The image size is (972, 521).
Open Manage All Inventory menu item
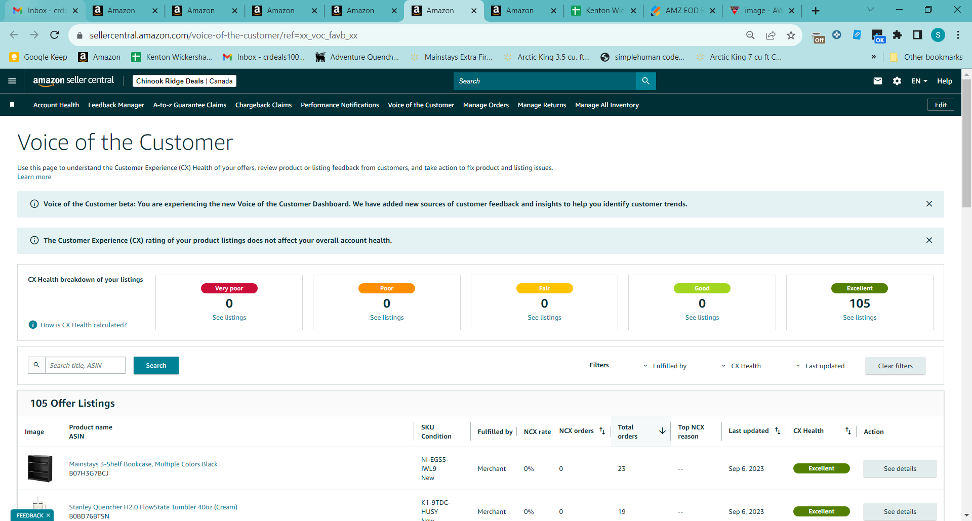point(607,105)
